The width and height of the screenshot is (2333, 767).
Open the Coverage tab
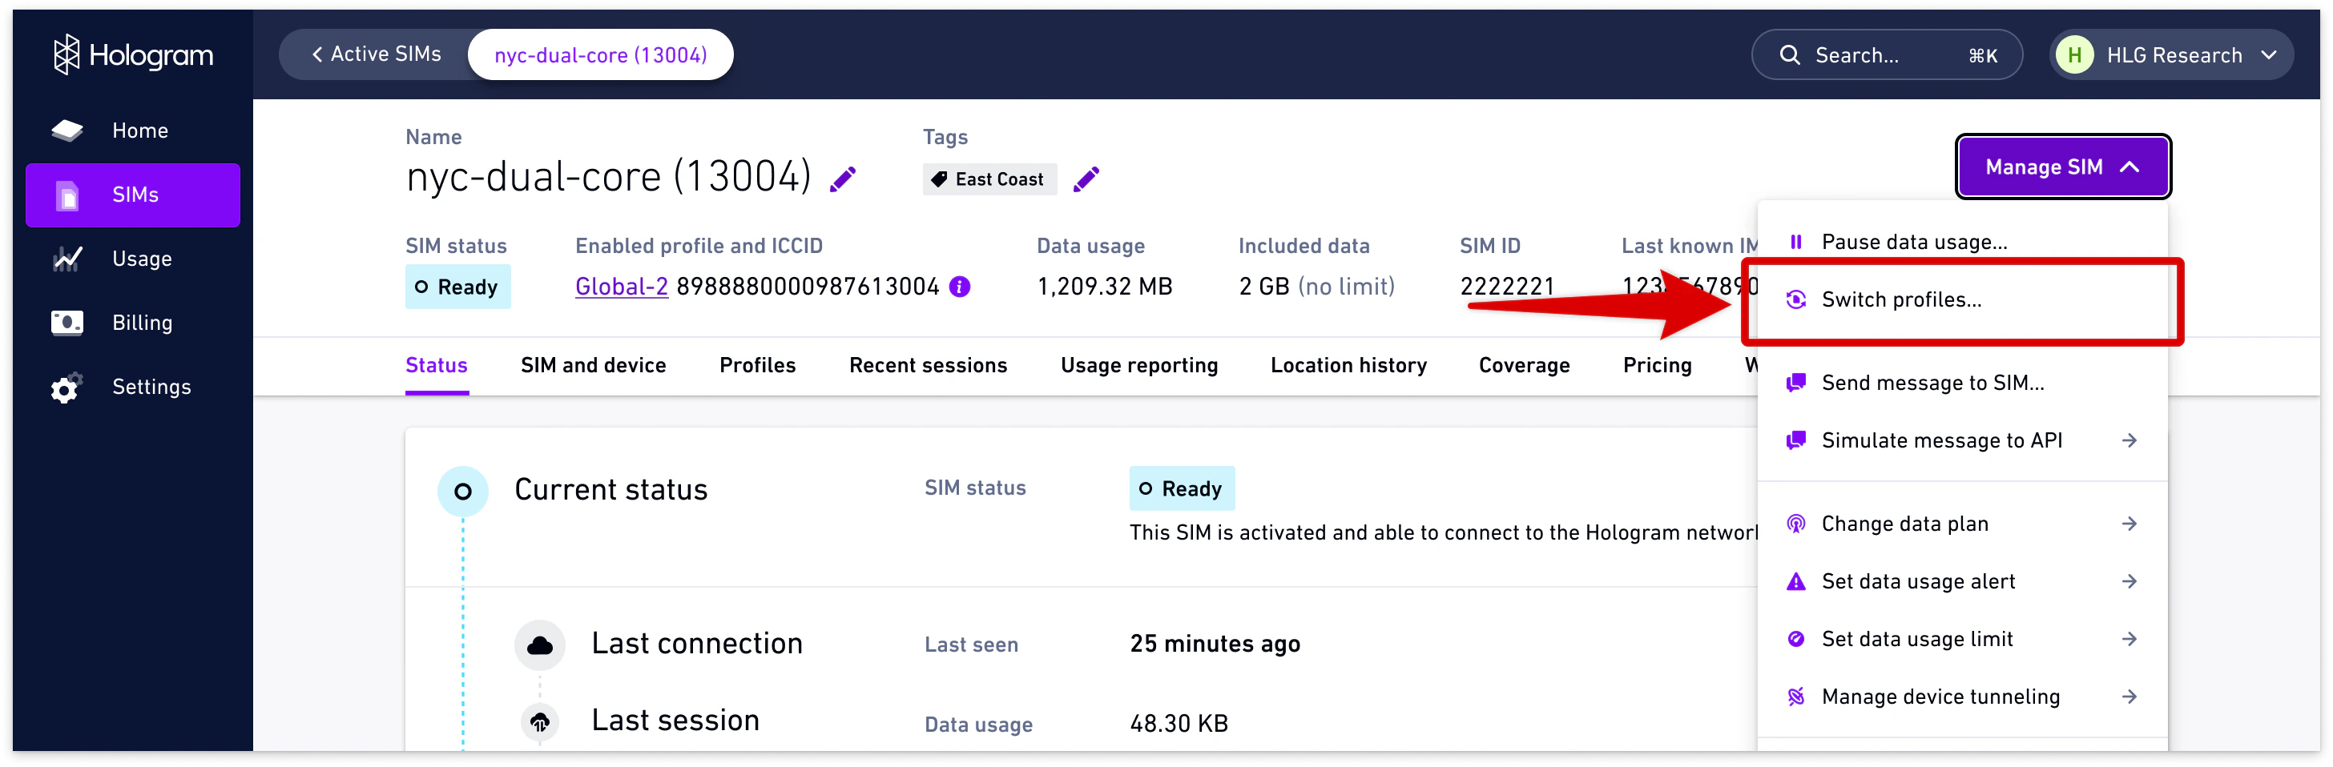tap(1525, 366)
